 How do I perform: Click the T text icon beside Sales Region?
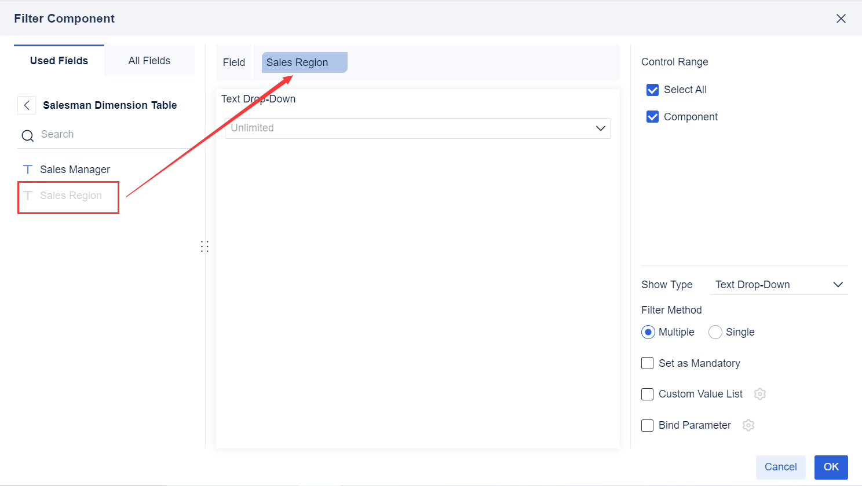pos(27,196)
